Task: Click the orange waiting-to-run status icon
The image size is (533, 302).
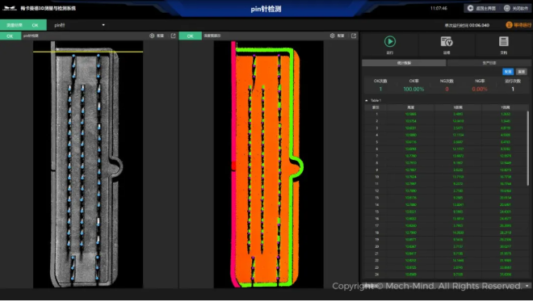Action: pyautogui.click(x=509, y=25)
